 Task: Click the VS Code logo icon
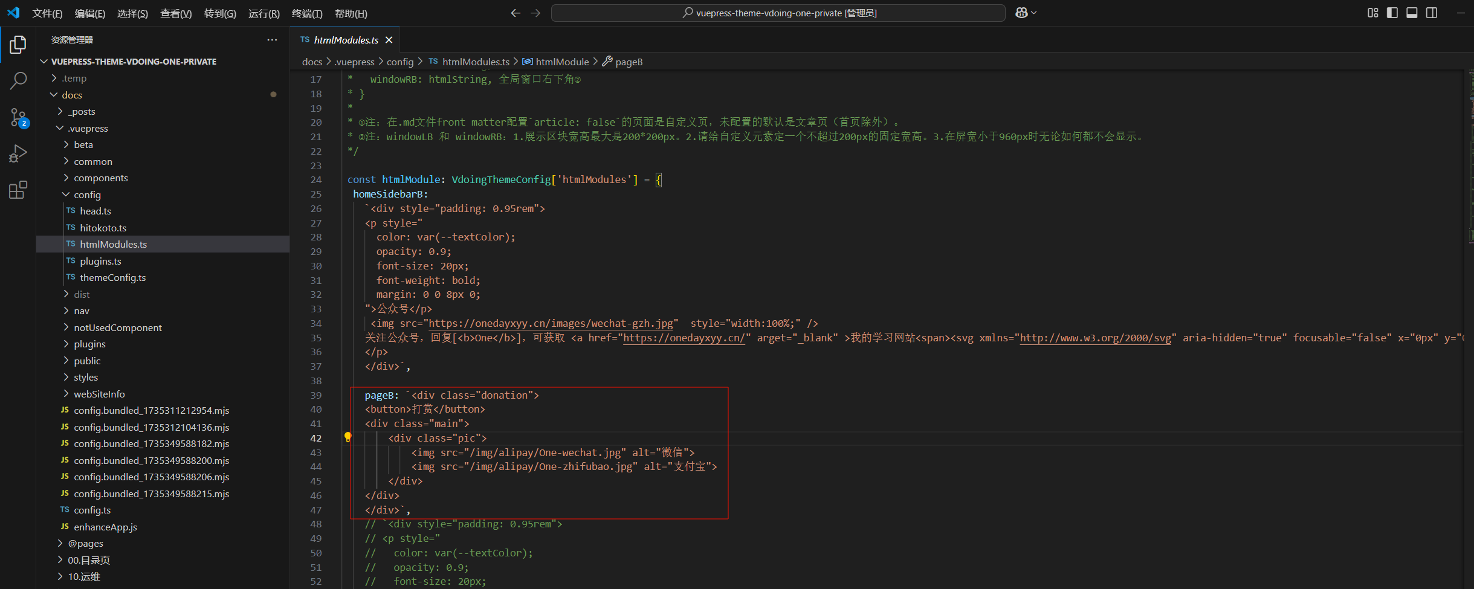pyautogui.click(x=13, y=13)
